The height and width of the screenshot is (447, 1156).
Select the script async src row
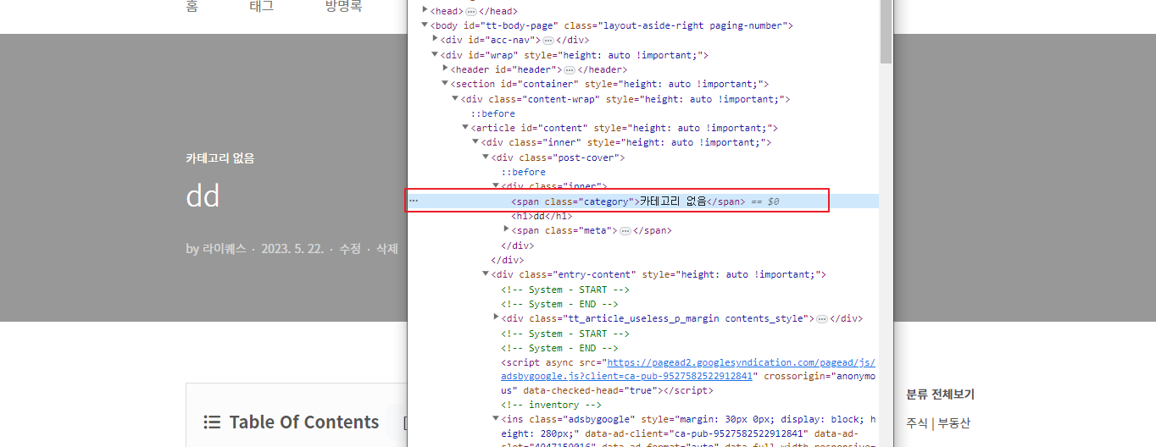(x=643, y=377)
